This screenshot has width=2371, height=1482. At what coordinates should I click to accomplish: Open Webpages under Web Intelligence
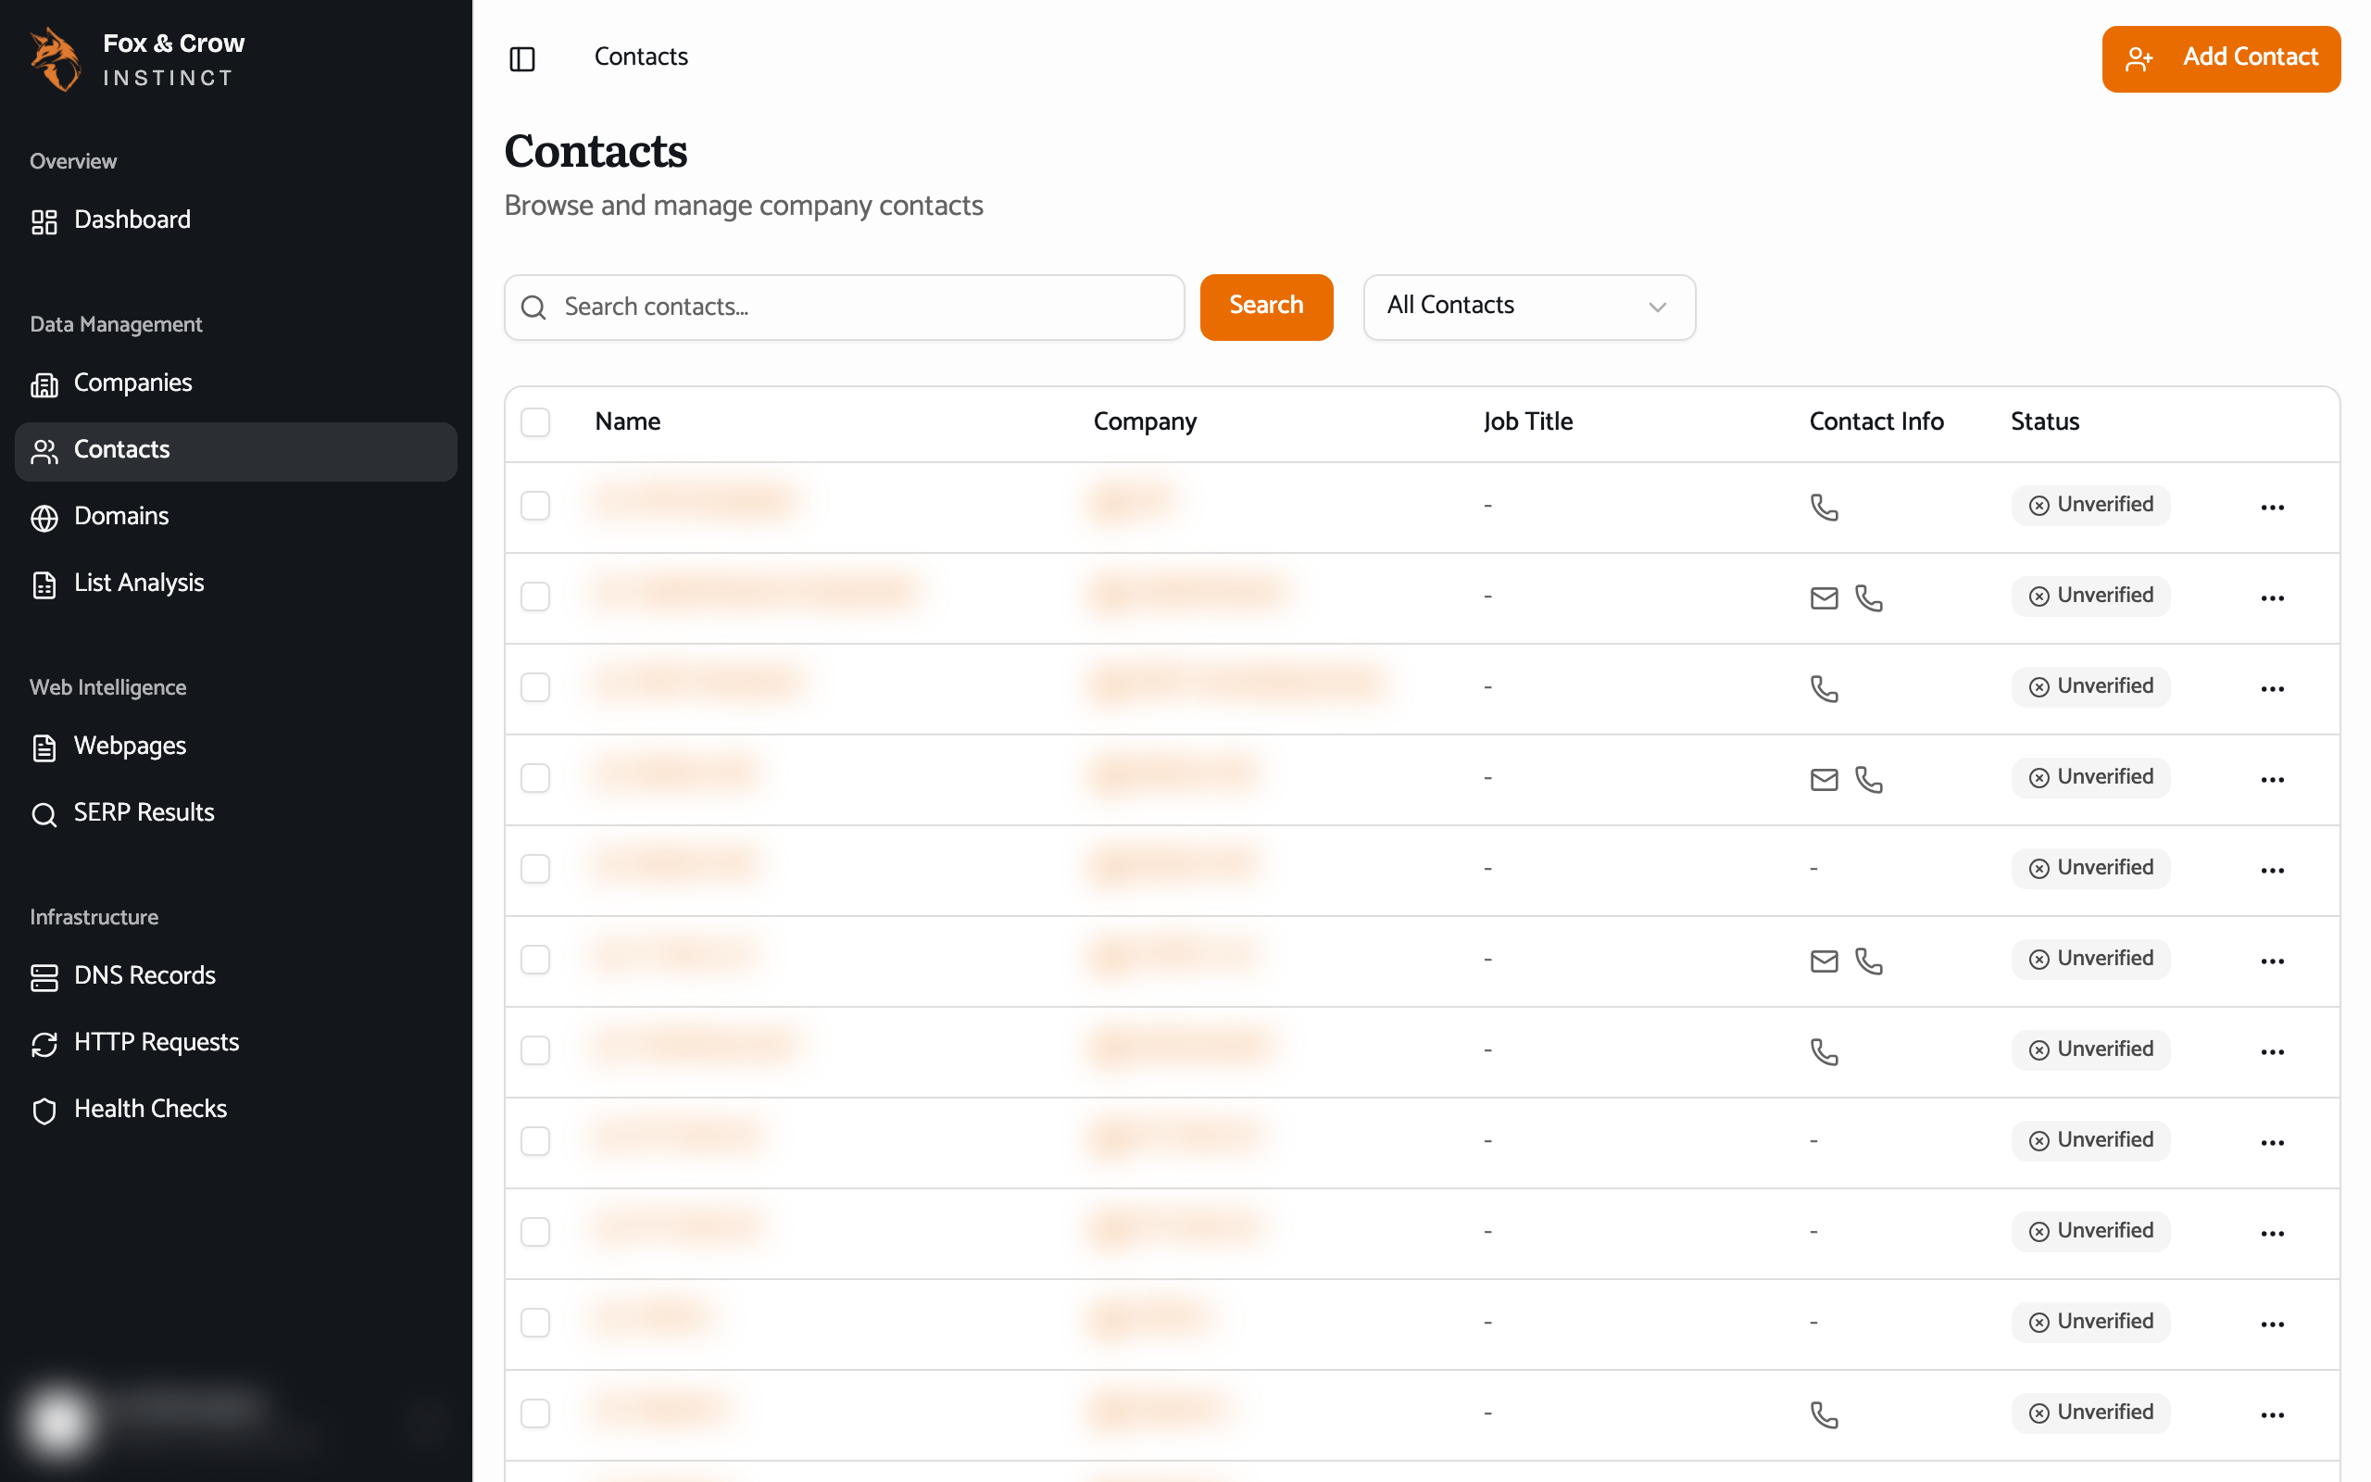(235, 747)
